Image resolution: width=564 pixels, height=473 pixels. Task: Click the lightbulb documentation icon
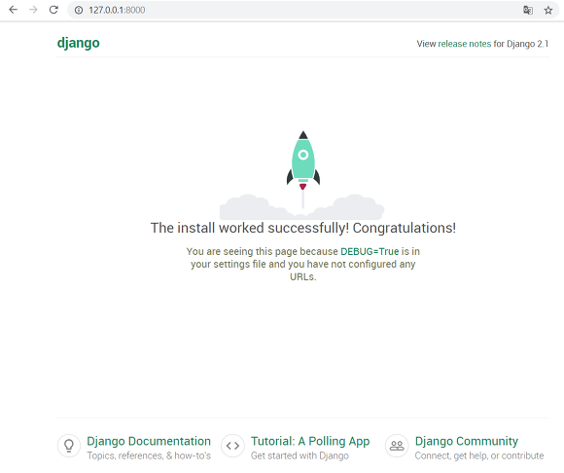69,446
